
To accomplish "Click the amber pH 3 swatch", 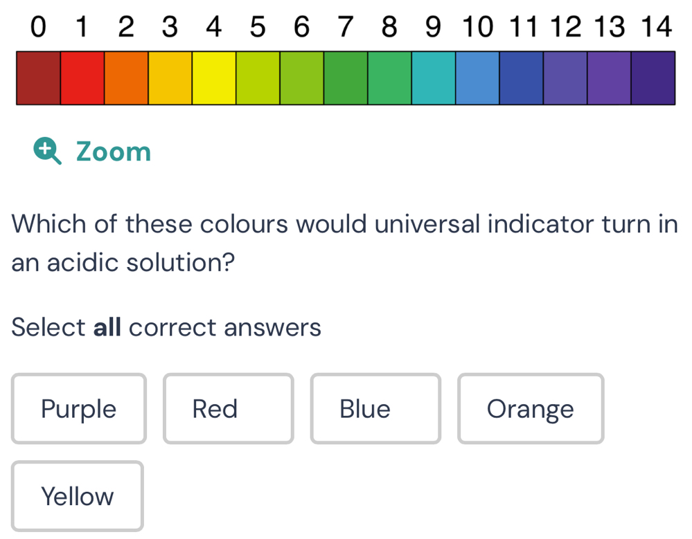I will tap(170, 77).
